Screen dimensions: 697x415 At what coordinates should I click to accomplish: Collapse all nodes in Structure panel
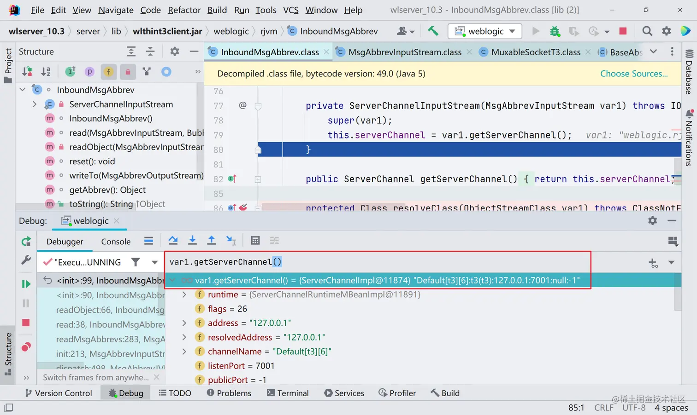(x=150, y=52)
